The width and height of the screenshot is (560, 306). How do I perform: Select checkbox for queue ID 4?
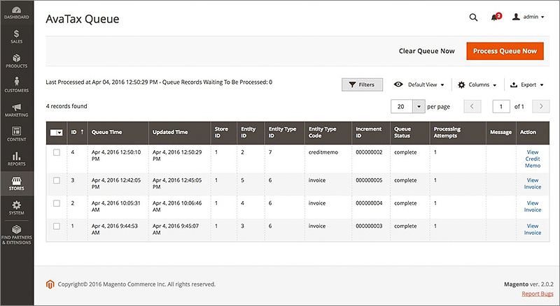(x=57, y=152)
